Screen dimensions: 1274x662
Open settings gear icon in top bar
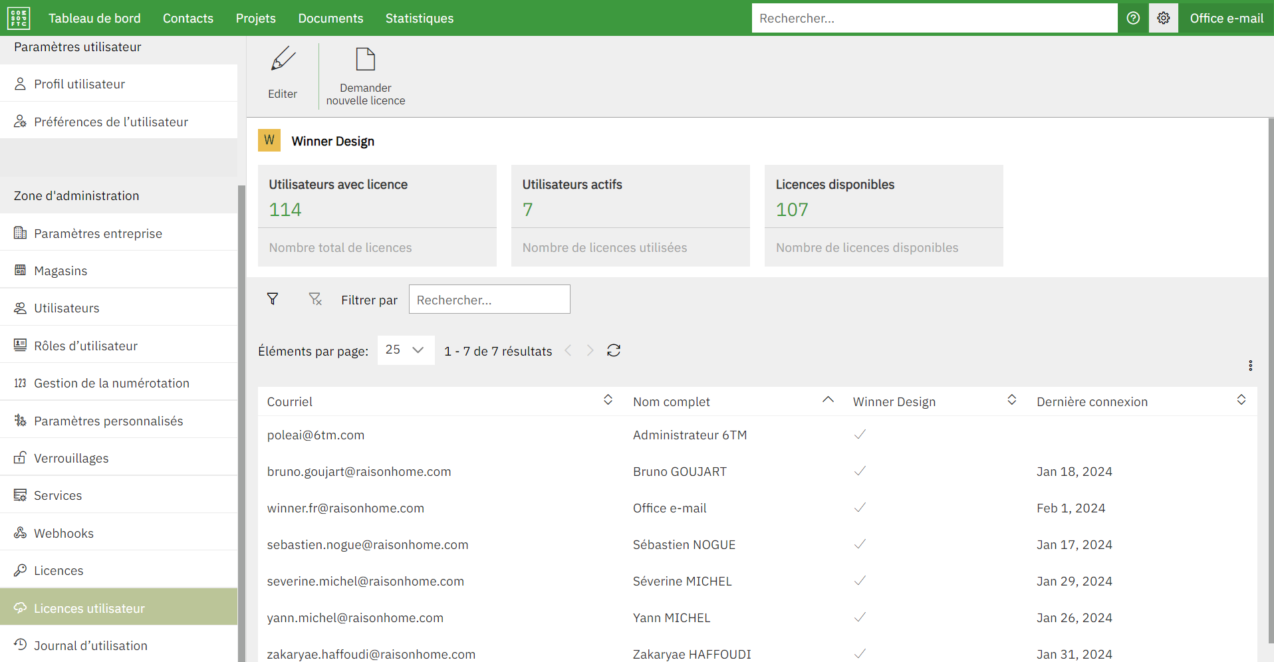pyautogui.click(x=1163, y=18)
